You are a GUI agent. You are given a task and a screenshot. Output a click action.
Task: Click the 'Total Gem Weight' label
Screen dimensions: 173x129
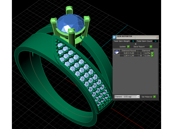pyautogui.click(x=121, y=41)
